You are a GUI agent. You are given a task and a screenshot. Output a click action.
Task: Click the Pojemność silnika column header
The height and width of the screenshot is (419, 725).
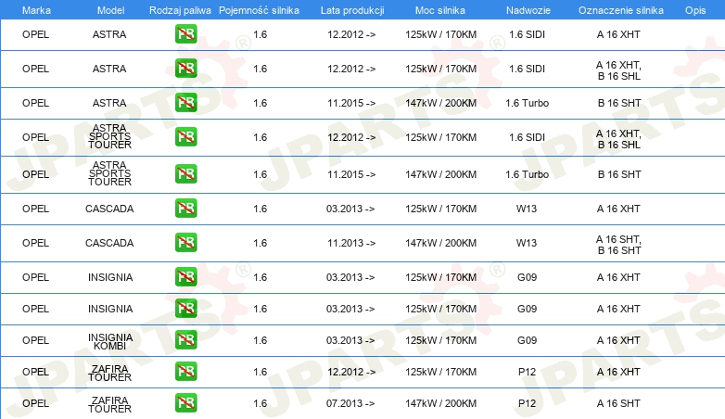[x=259, y=10]
